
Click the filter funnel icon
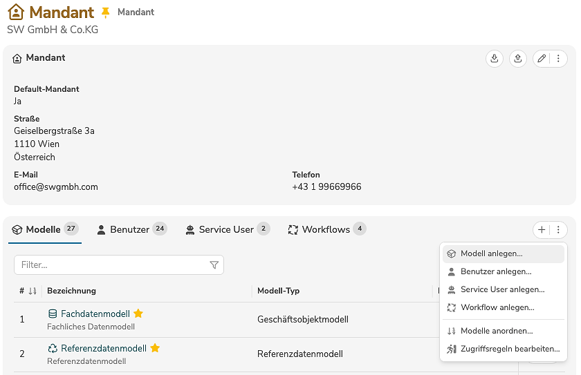tap(214, 265)
